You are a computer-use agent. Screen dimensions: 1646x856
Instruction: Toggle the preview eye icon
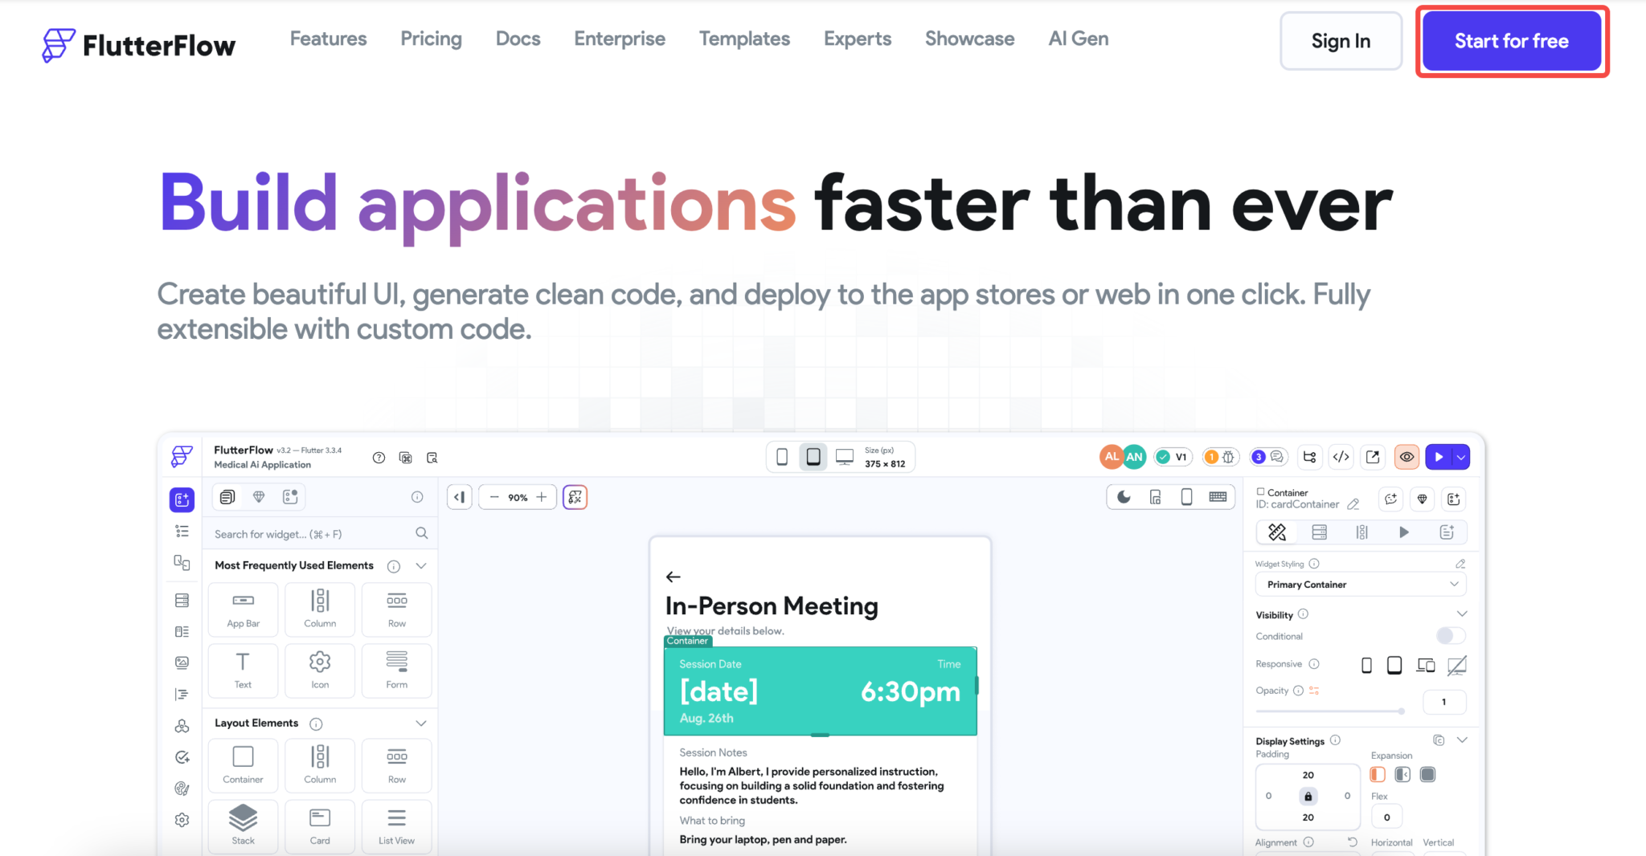coord(1406,457)
